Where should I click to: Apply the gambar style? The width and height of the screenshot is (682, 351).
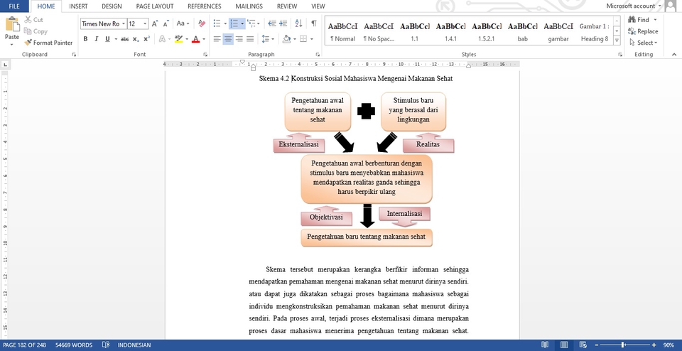(x=558, y=32)
